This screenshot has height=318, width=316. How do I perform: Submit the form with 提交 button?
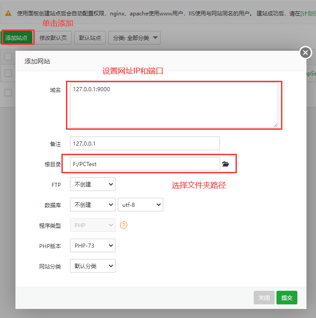[287, 298]
